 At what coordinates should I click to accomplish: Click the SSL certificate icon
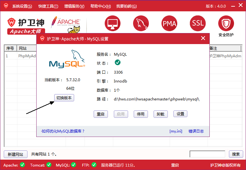click(x=198, y=23)
